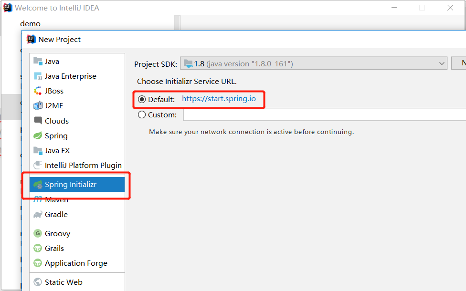Screen dimensions: 466x291
Task: Click the Project SDK label
Action: [156, 64]
